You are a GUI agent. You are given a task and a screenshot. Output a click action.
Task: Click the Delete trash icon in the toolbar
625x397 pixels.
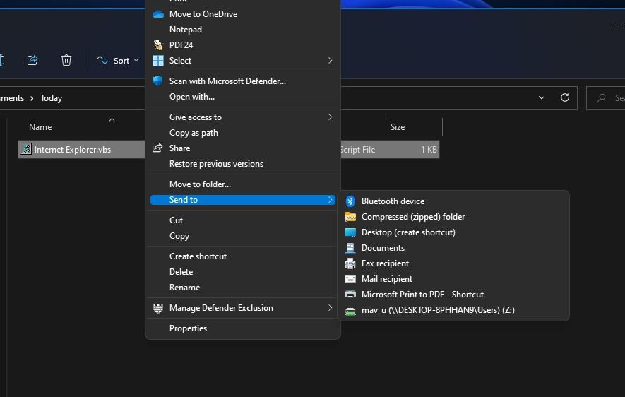coord(66,60)
